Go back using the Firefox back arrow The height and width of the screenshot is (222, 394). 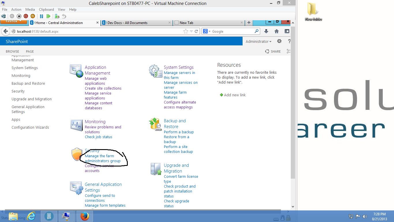coord(5,31)
